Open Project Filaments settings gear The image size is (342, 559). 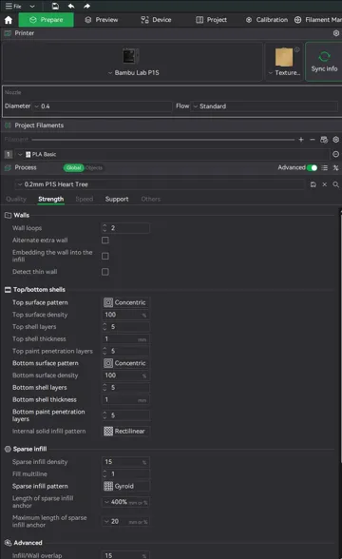tap(335, 140)
